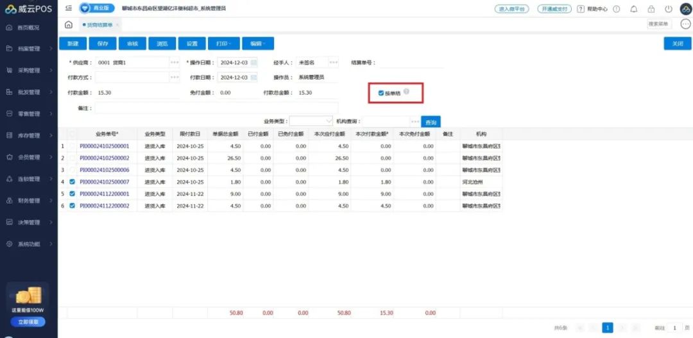The width and height of the screenshot is (693, 338).
Task: Open 库存管理 in the sidebar
Action: point(29,135)
